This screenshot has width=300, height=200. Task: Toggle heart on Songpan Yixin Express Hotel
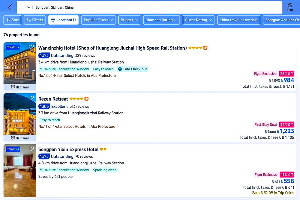[x=31, y=149]
